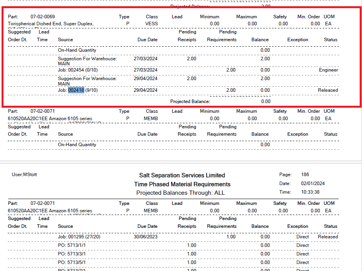Click Projected Balances Through: ALL subtitle
Screen dimensions: 362x271
[180, 193]
